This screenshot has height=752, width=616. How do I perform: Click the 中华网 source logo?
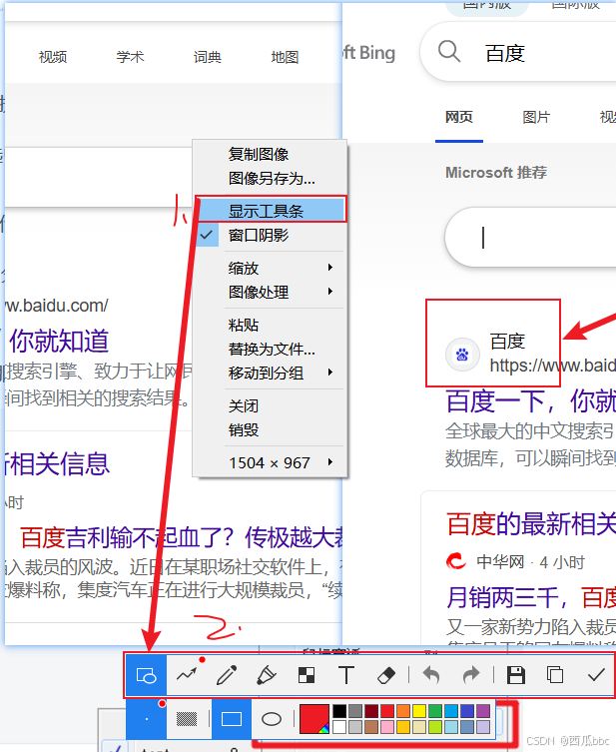click(x=456, y=561)
